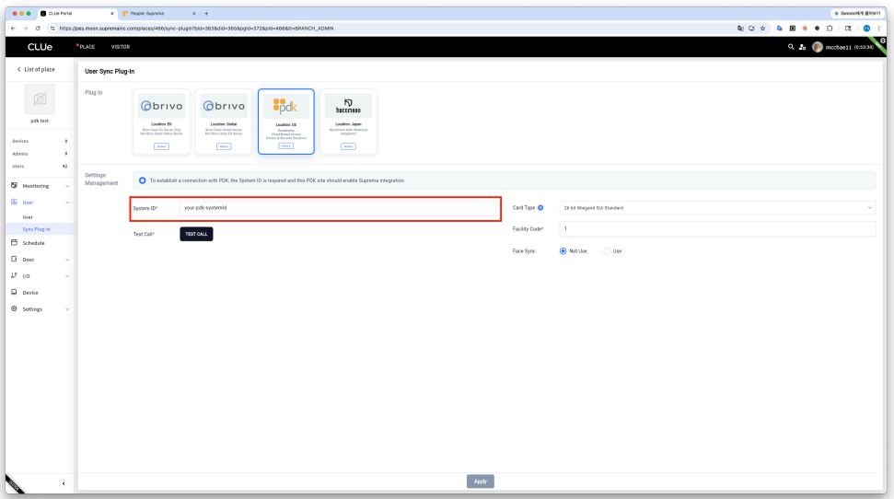The height and width of the screenshot is (499, 894).
Task: Click the mcchae11 profile avatar
Action: (x=817, y=47)
